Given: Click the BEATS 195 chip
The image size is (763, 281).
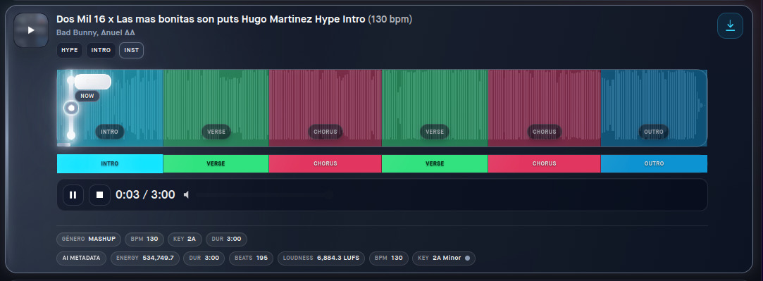Looking at the screenshot, I should click(x=251, y=258).
